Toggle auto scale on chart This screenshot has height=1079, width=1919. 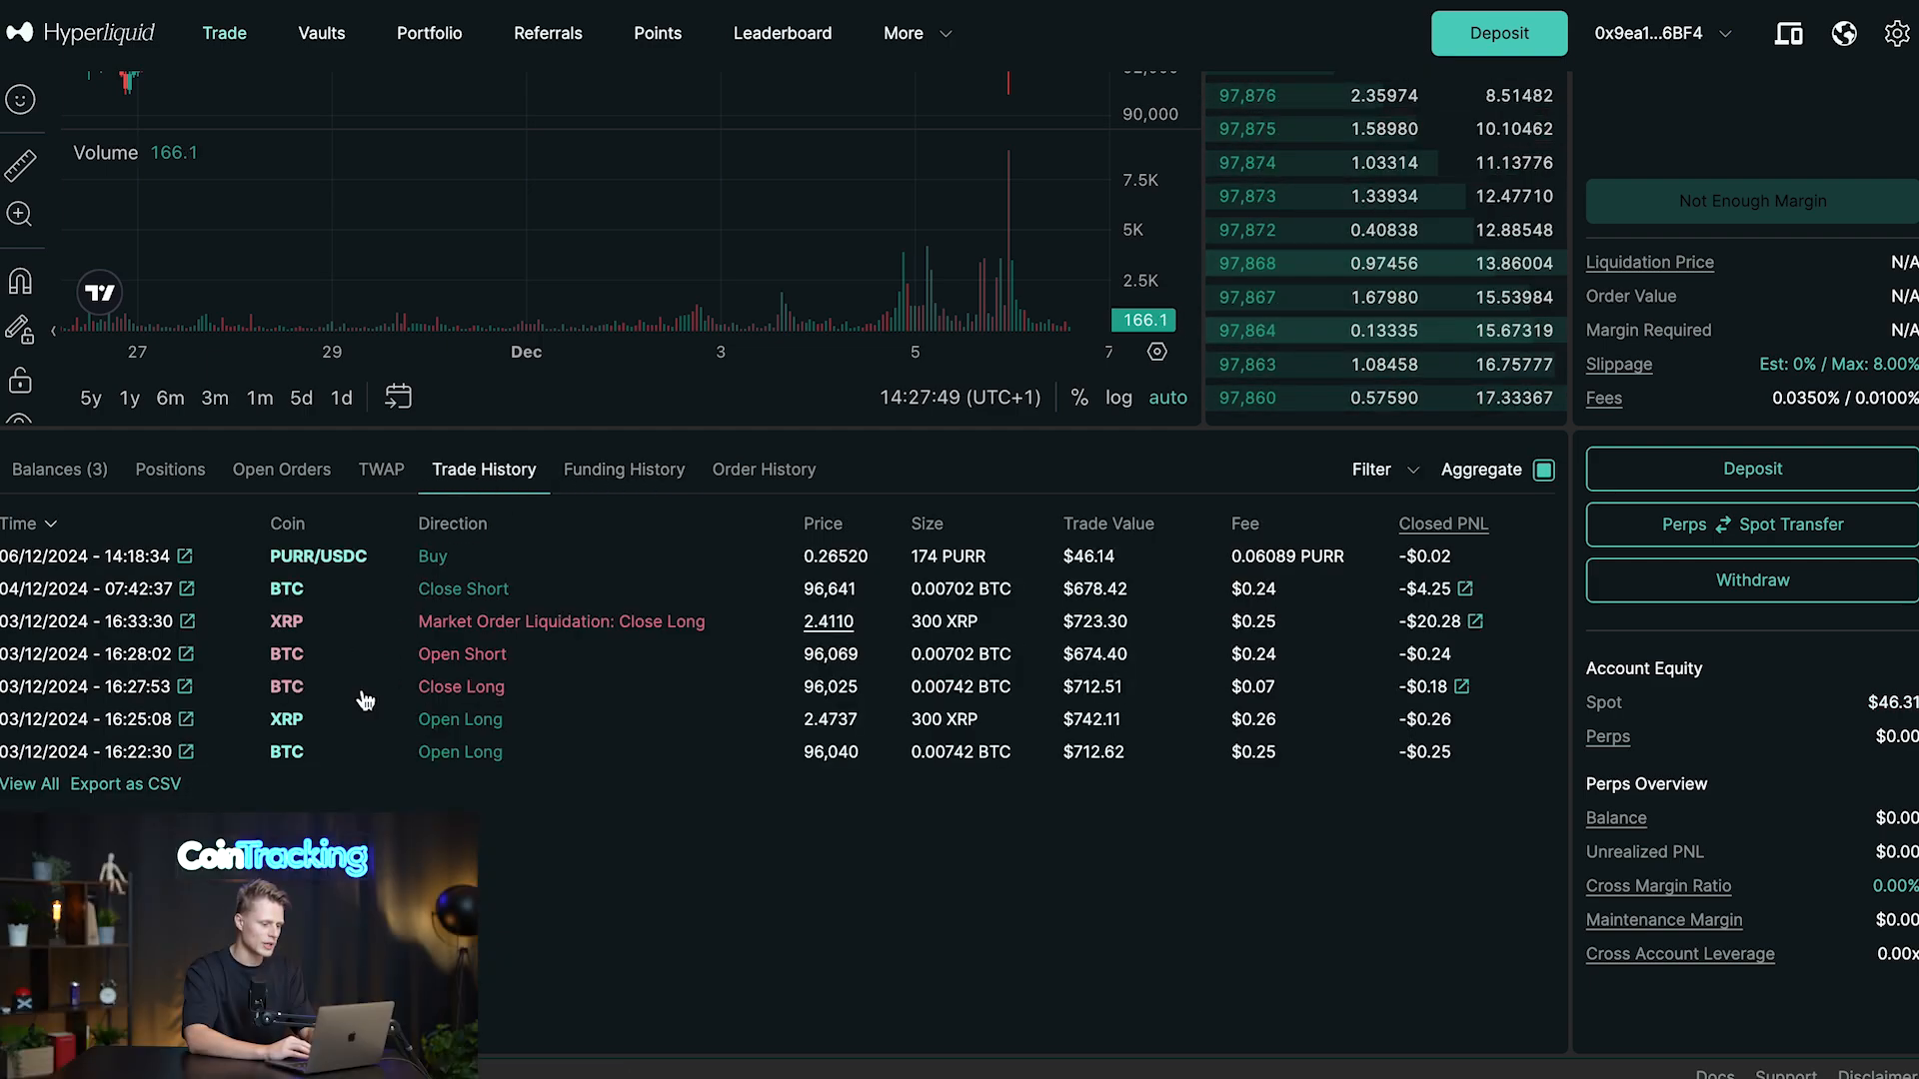coord(1167,398)
